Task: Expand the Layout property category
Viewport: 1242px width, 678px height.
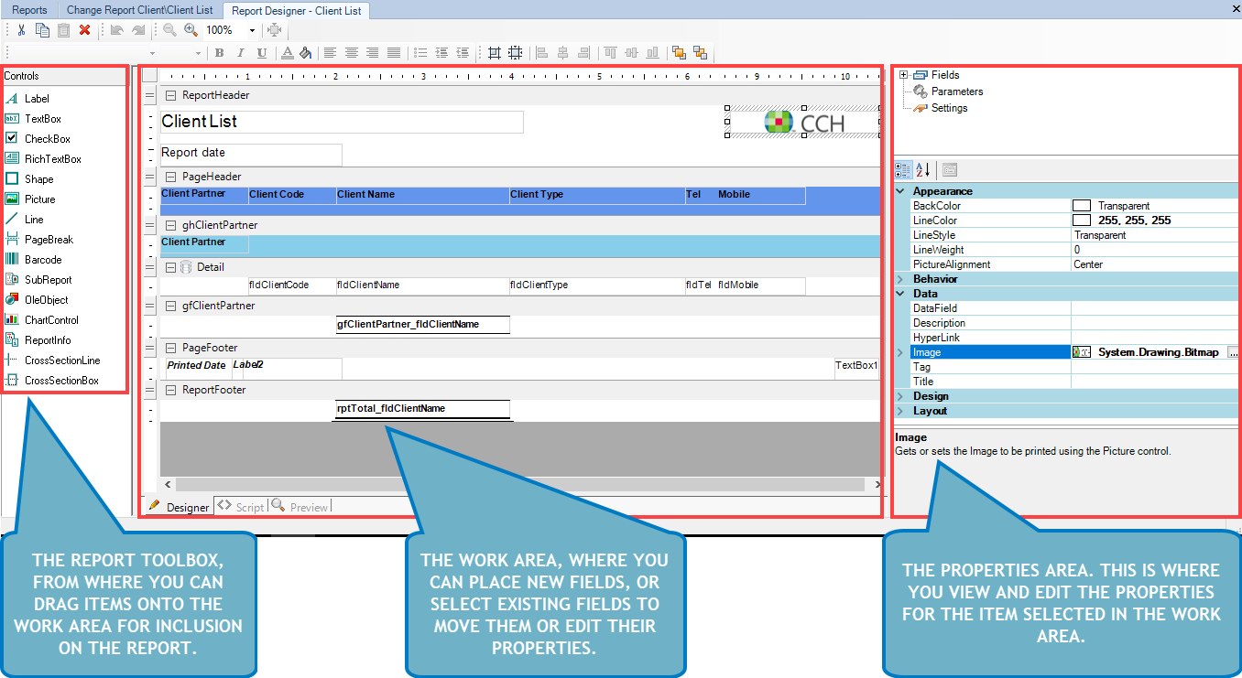Action: click(x=899, y=411)
